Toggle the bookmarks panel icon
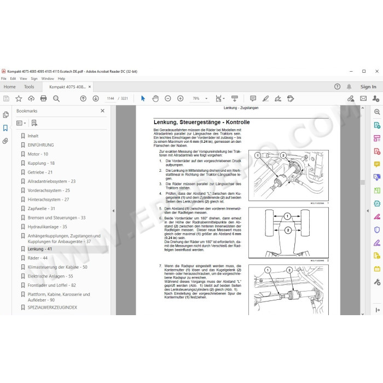Image resolution: width=383 pixels, height=383 pixels. 5,128
